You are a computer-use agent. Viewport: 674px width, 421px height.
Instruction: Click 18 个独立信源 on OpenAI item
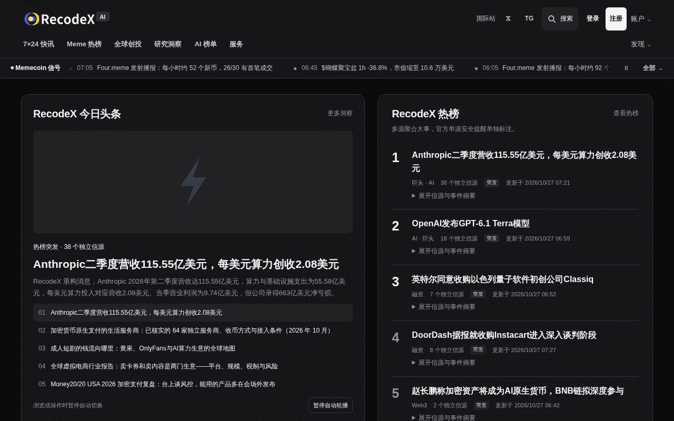459,238
